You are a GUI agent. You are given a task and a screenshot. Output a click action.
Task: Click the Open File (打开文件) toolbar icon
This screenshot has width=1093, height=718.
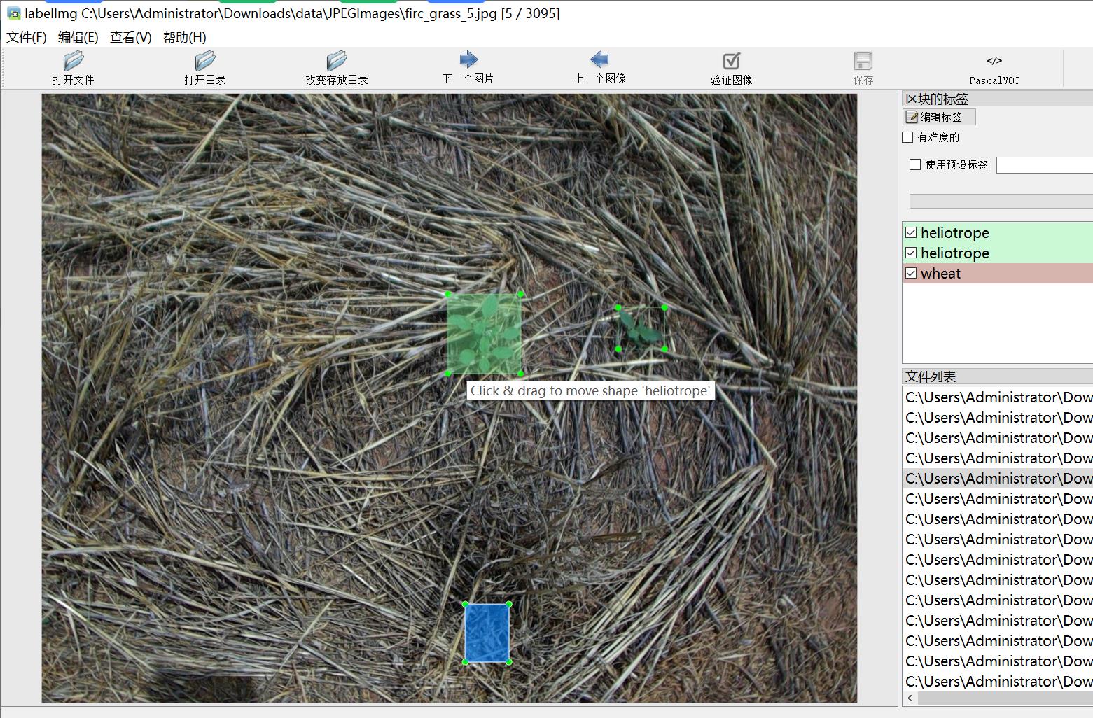[x=73, y=62]
